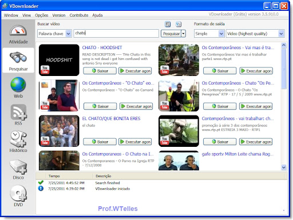
Task: Select the Search finished log entry
Action: click(x=162, y=183)
